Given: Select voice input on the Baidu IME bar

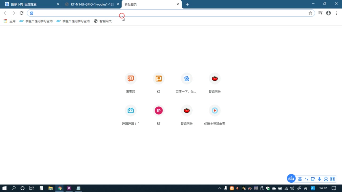Looking at the screenshot, I should point(319,179).
